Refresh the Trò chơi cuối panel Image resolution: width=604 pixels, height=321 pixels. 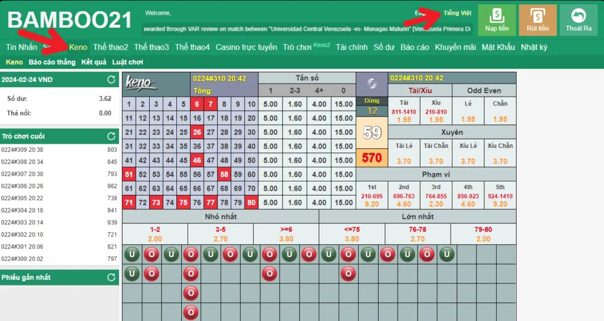click(111, 136)
